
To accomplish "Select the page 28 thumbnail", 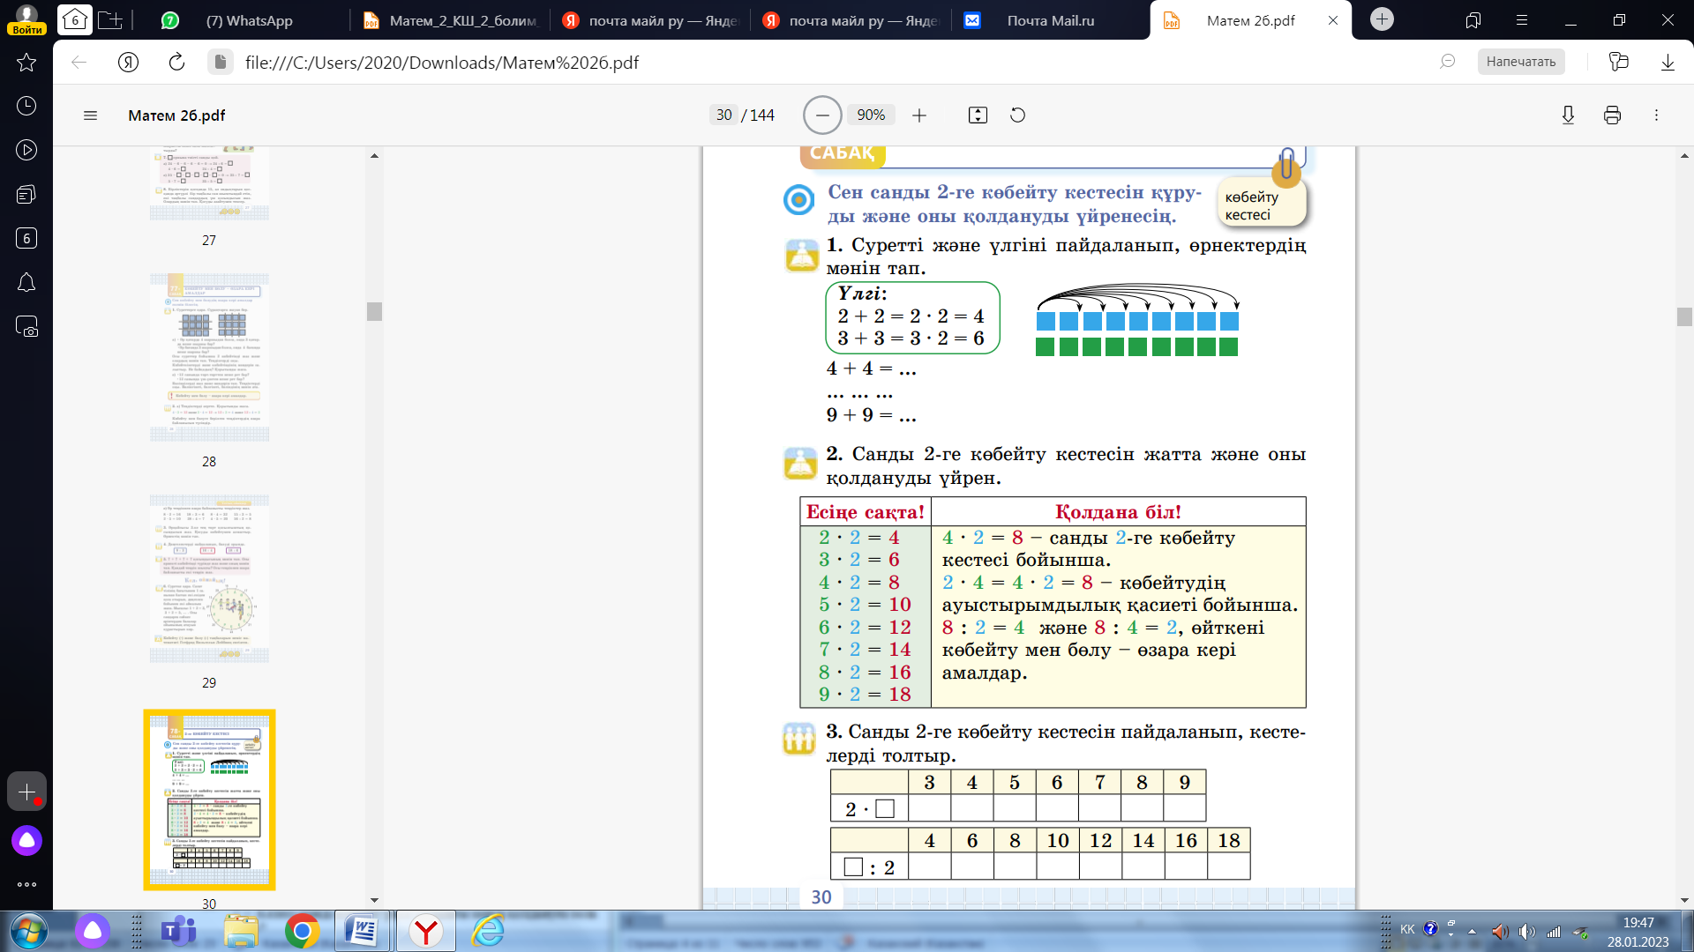I will pos(209,357).
